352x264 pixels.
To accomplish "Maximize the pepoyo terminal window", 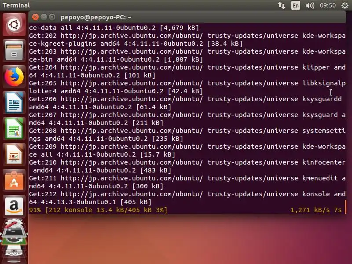I will pos(52,17).
